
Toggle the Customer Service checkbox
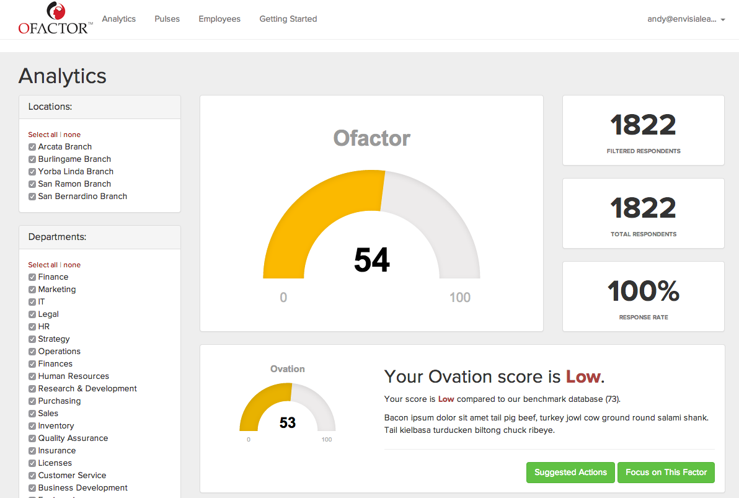coord(32,475)
